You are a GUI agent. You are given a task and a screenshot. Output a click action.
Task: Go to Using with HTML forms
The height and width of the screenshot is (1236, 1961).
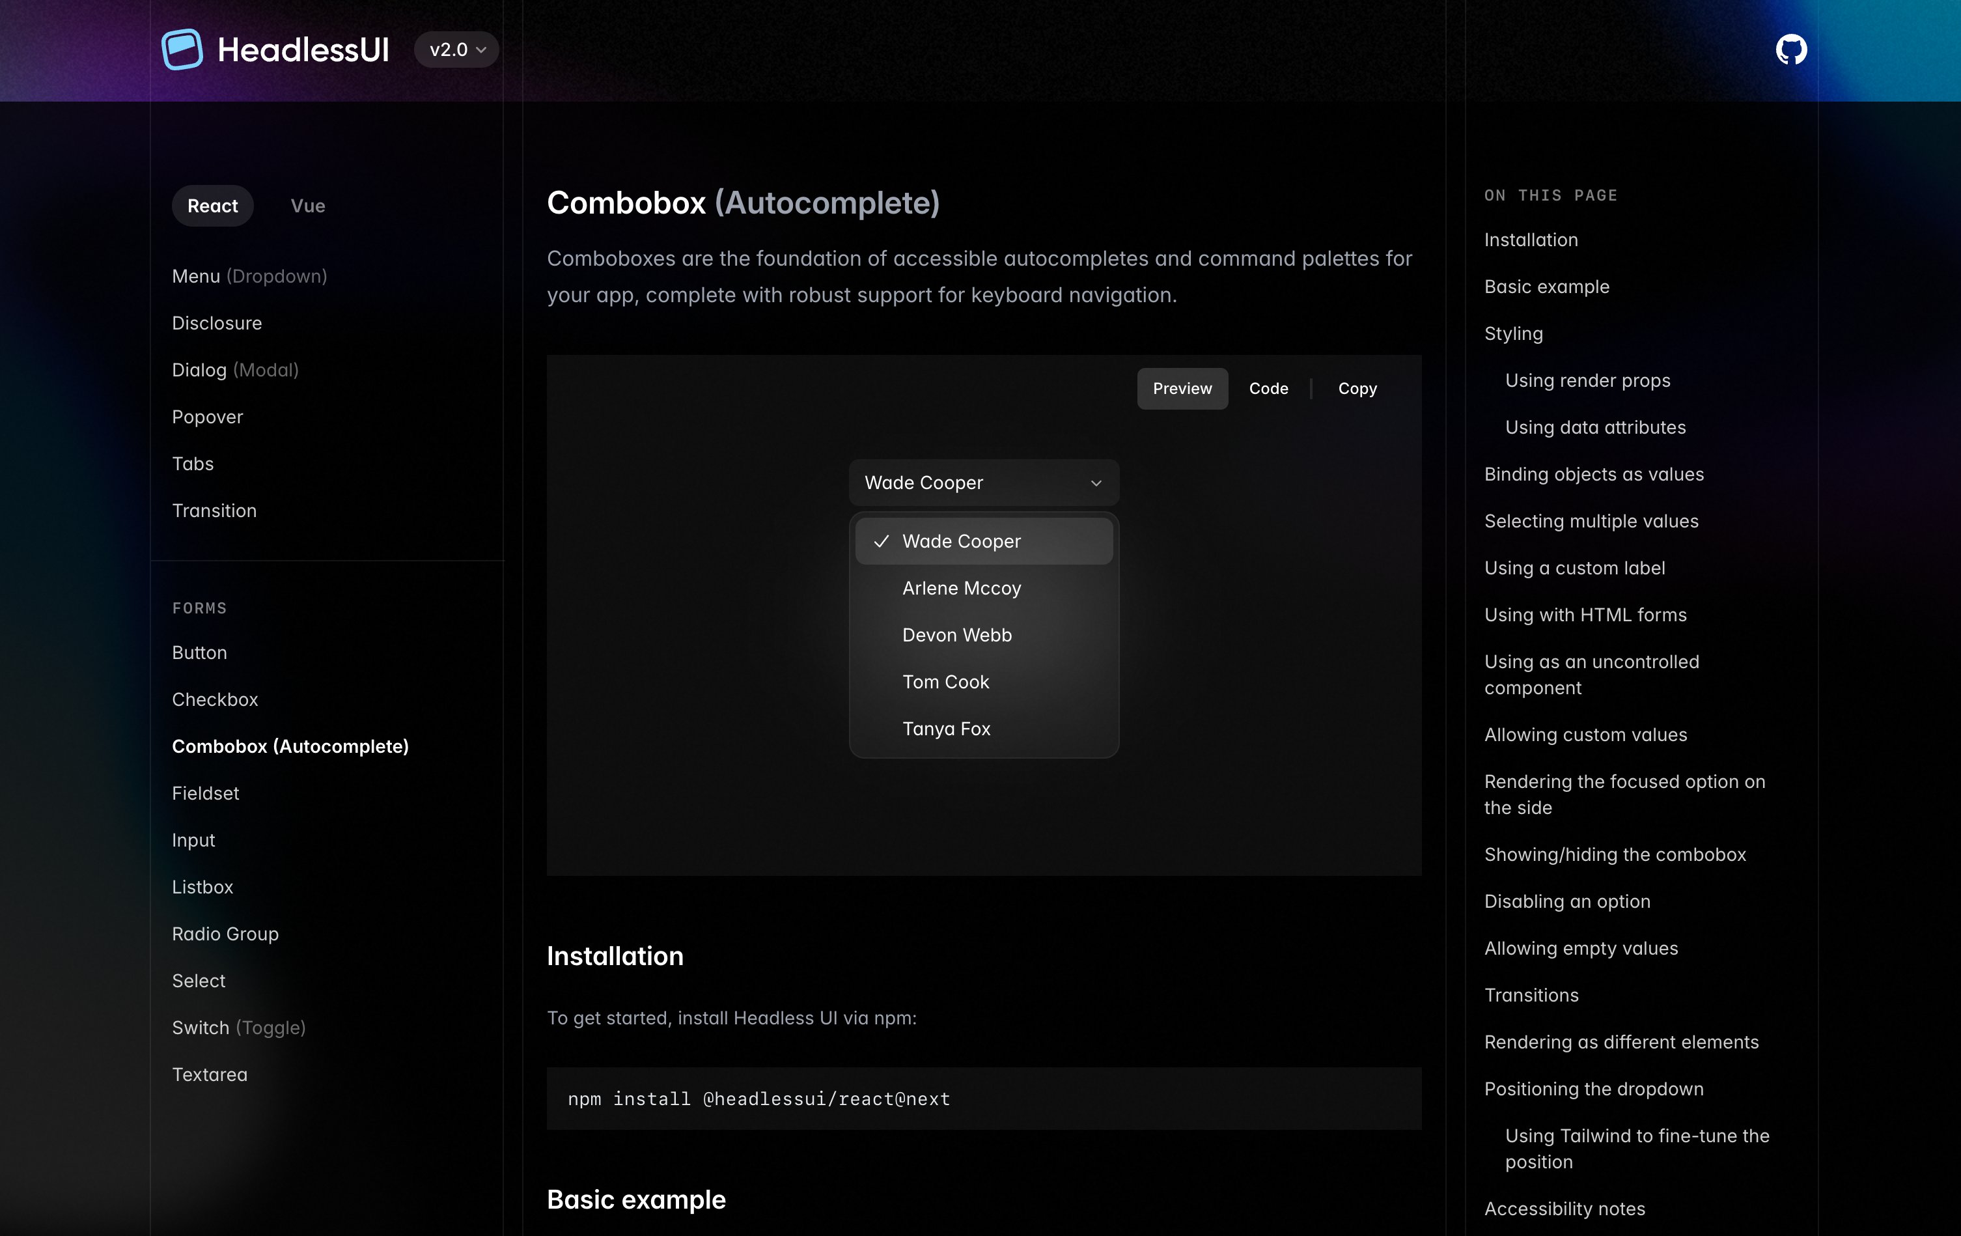point(1585,615)
